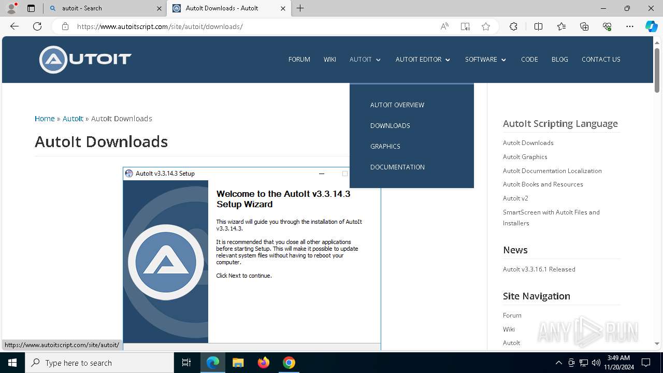Open the Immersive Reader icon
The image size is (663, 373).
tap(465, 26)
